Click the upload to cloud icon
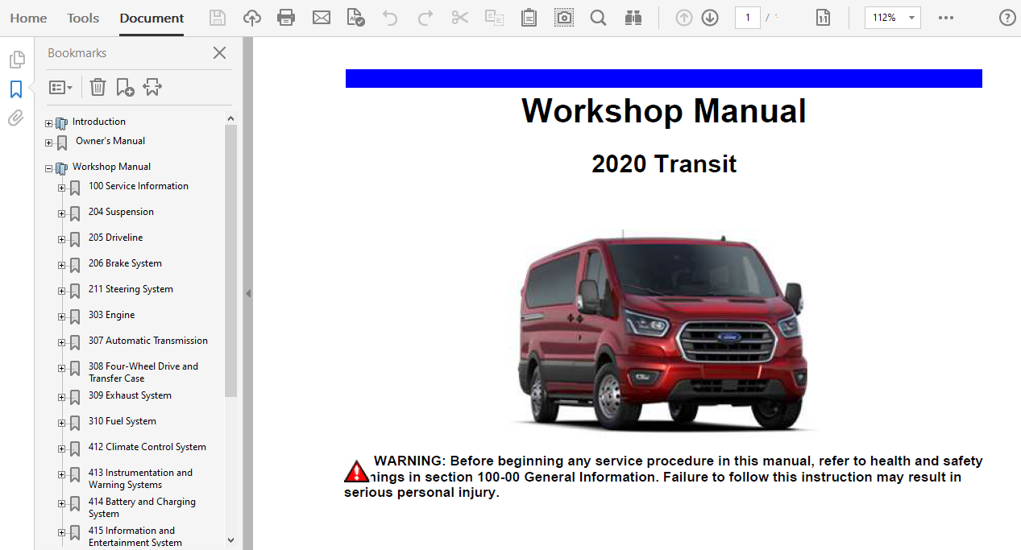 click(x=252, y=18)
